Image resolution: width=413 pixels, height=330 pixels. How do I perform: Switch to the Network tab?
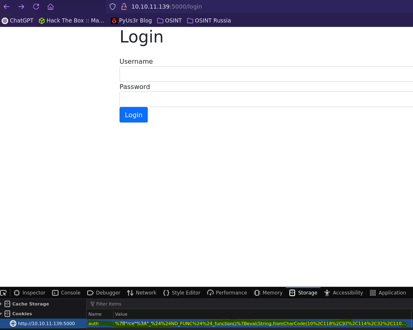pyautogui.click(x=142, y=293)
